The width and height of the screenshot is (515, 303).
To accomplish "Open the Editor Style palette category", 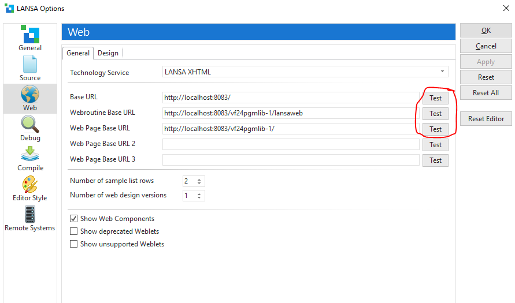I will point(30,189).
